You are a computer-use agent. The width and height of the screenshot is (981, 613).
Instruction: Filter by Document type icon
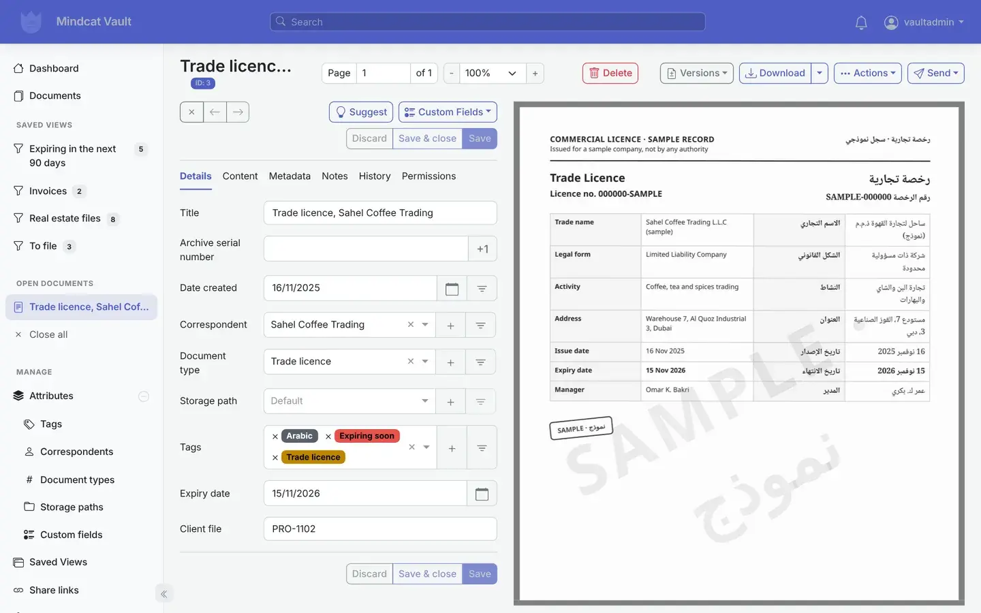480,362
